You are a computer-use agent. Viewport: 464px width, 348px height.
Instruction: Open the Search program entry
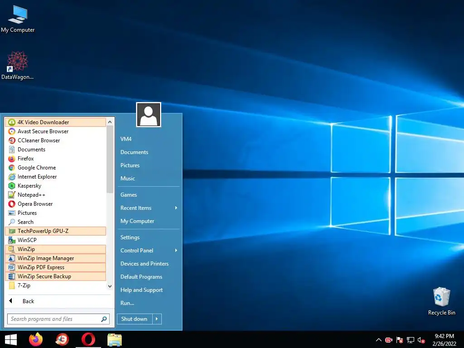click(56, 222)
